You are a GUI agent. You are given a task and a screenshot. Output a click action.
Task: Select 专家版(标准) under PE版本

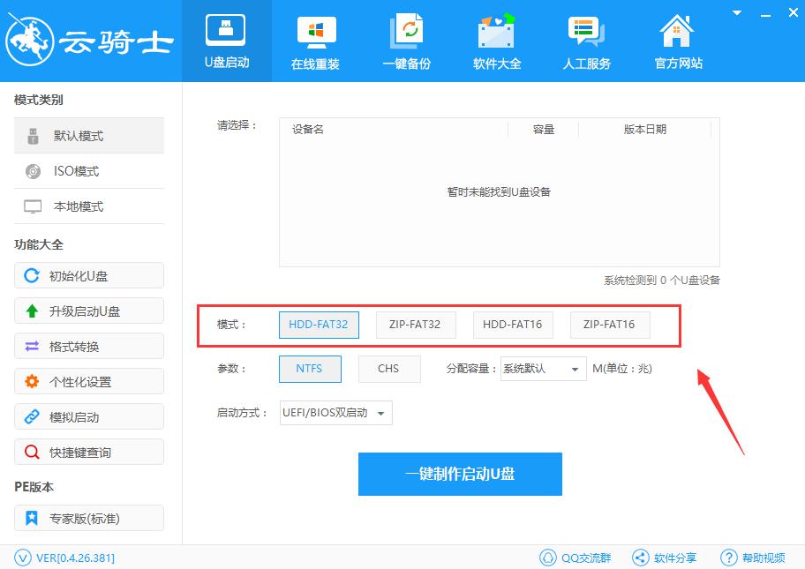88,518
